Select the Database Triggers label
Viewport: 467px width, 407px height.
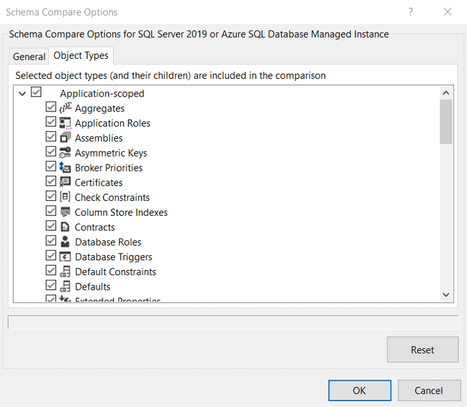(x=113, y=257)
